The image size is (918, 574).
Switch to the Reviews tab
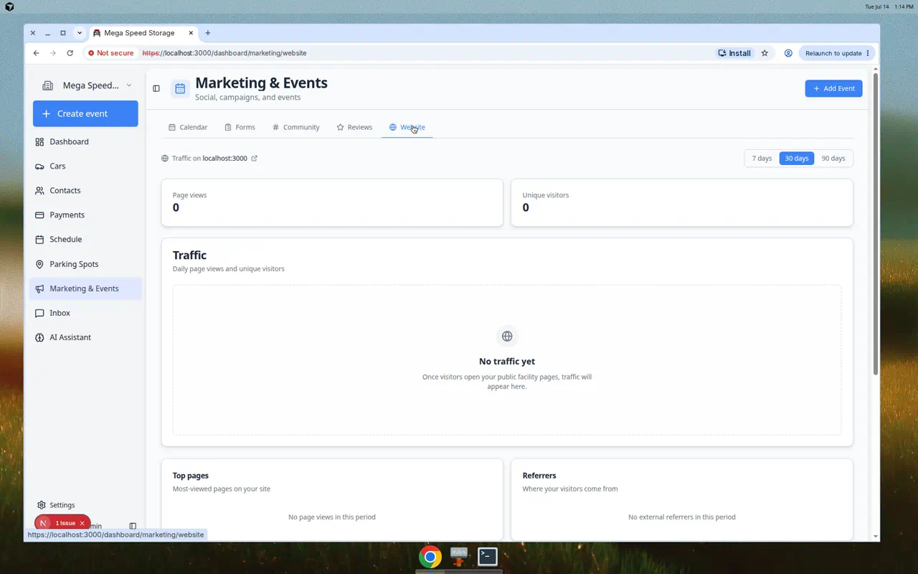tap(354, 127)
